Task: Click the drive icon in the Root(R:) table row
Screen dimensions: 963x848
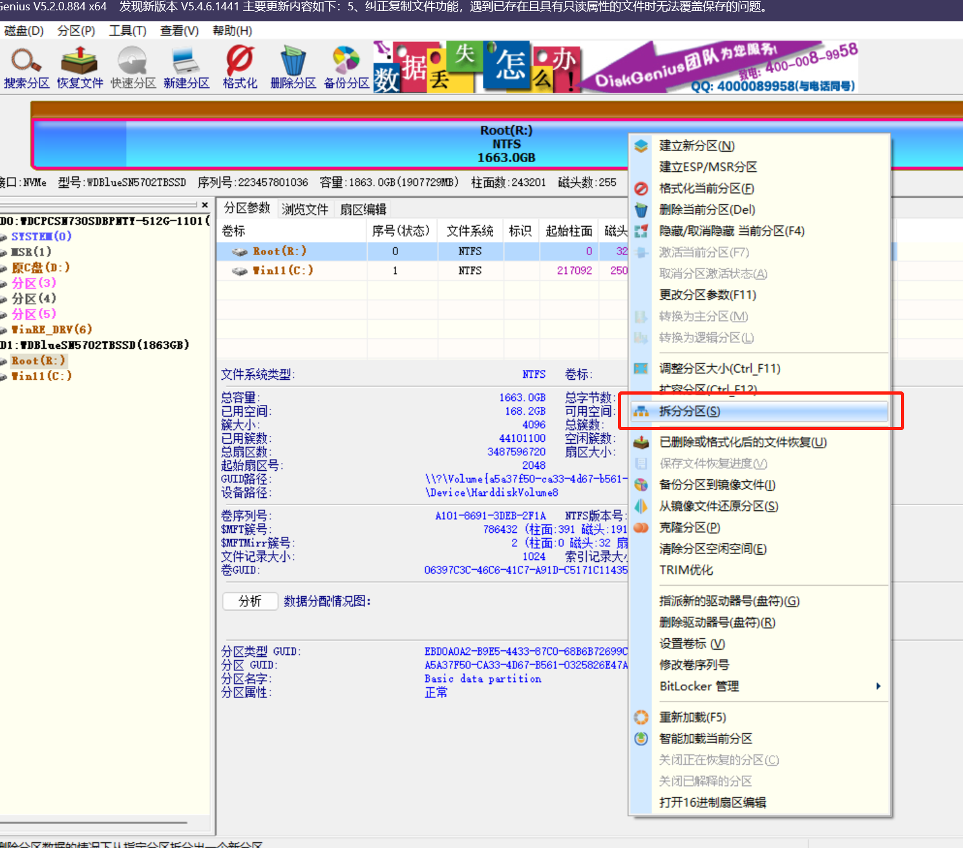Action: click(x=240, y=252)
